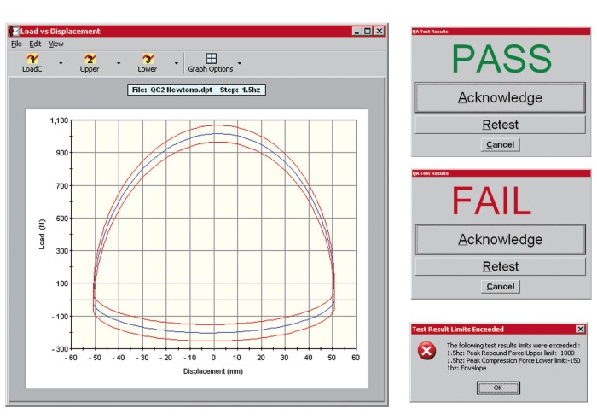Screen dimensions: 597x420
Task: Open Graph Options grid icon
Action: tap(211, 59)
